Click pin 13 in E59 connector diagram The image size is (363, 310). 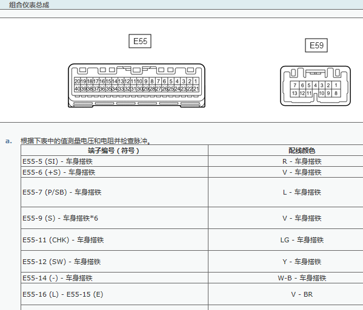[x=295, y=93]
